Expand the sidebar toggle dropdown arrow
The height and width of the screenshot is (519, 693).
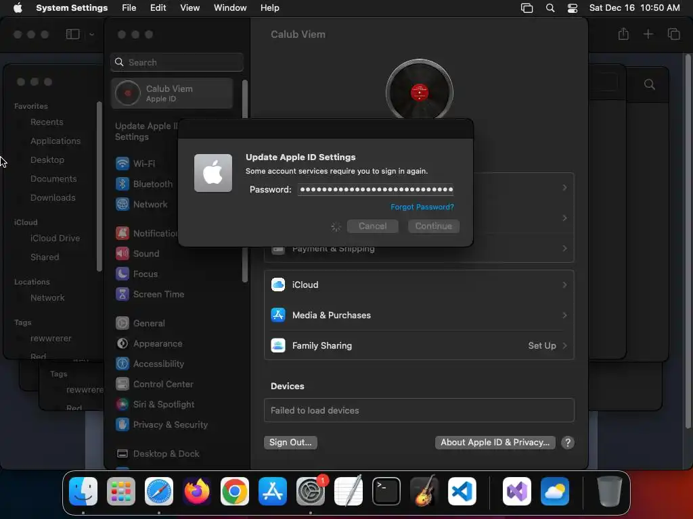pos(91,34)
